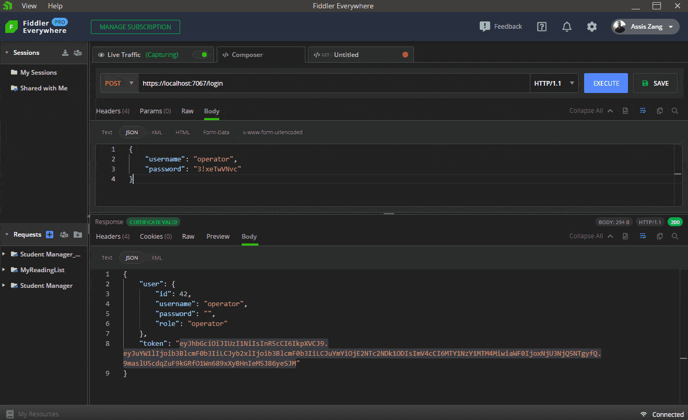Share the Requests list via the people icon
The image size is (688, 420).
click(x=64, y=235)
